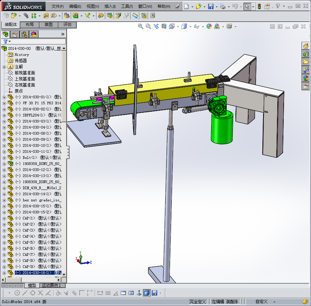This screenshot has height=306, width=311.
Task: Click the Zoom to Area icon
Action: coord(148,26)
